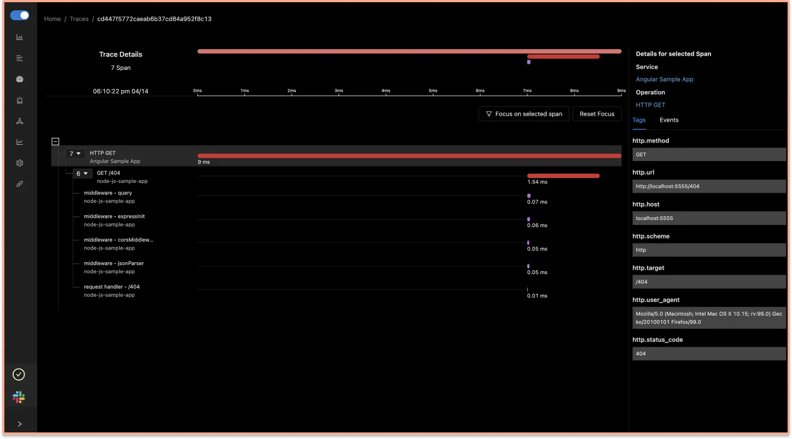Click the 0.07 ms middleware query marker

point(529,195)
